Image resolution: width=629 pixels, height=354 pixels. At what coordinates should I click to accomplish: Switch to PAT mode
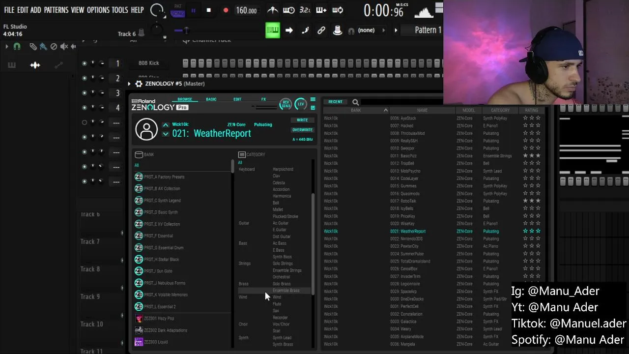(x=177, y=6)
